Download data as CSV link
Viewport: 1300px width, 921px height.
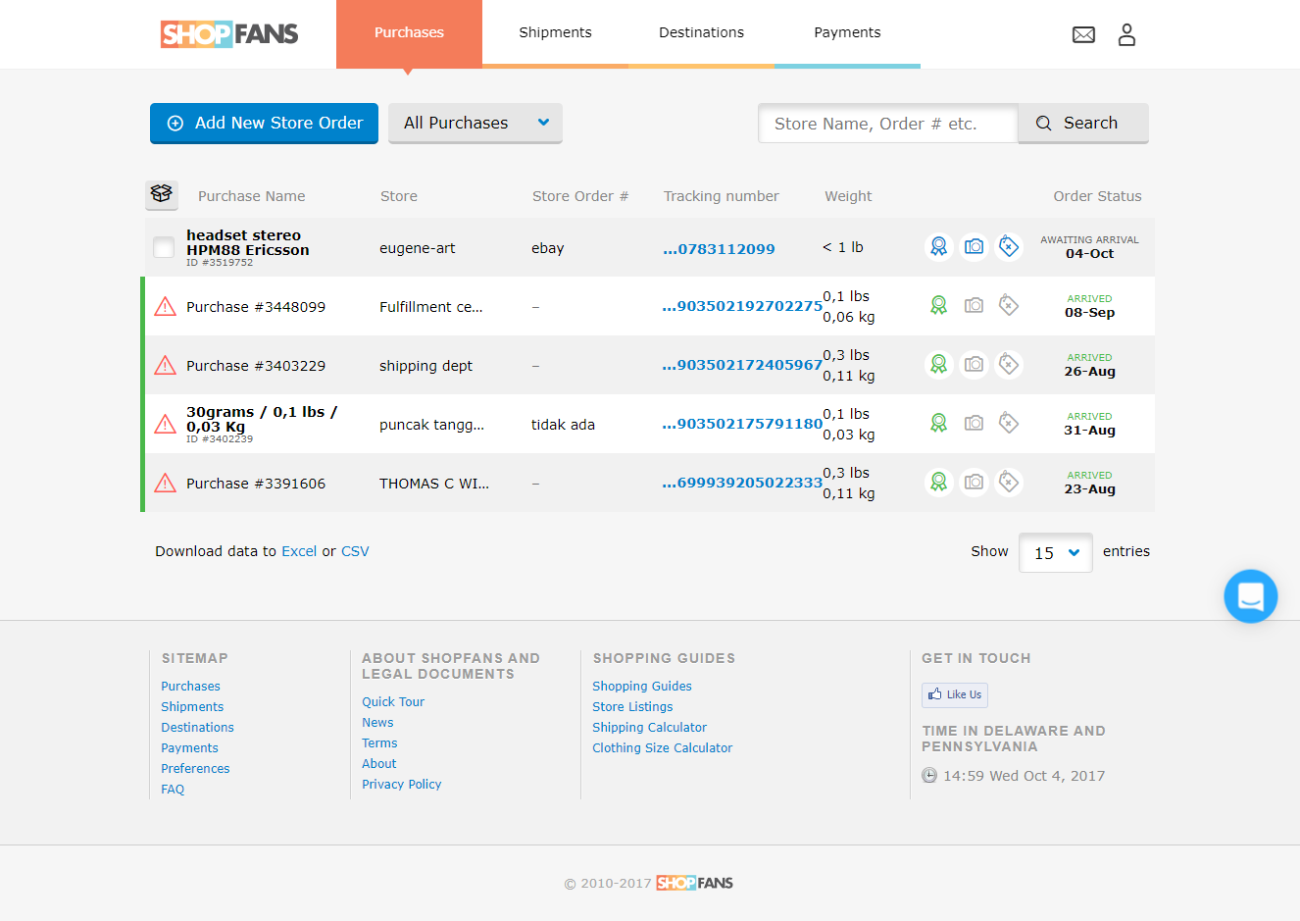click(x=355, y=551)
